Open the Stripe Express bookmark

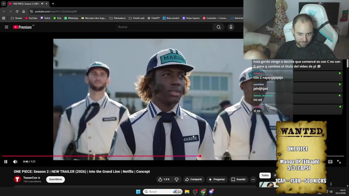(191, 18)
